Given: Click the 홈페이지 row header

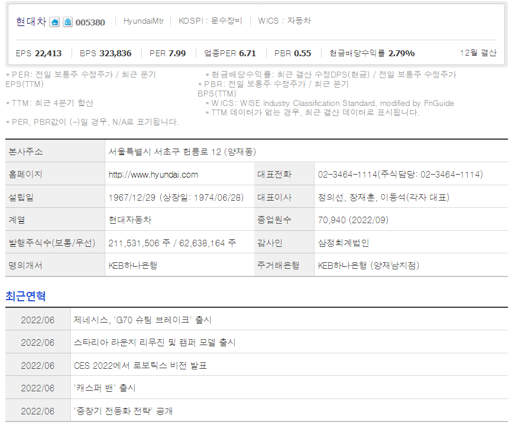Looking at the screenshot, I should (x=55, y=174).
